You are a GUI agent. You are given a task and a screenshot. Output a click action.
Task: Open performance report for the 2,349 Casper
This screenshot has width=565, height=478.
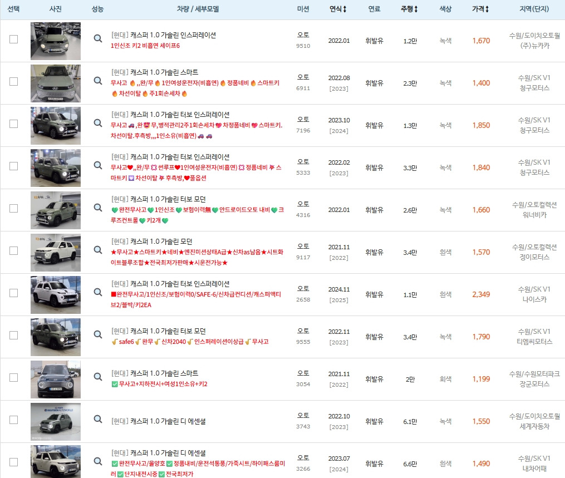[x=97, y=292]
